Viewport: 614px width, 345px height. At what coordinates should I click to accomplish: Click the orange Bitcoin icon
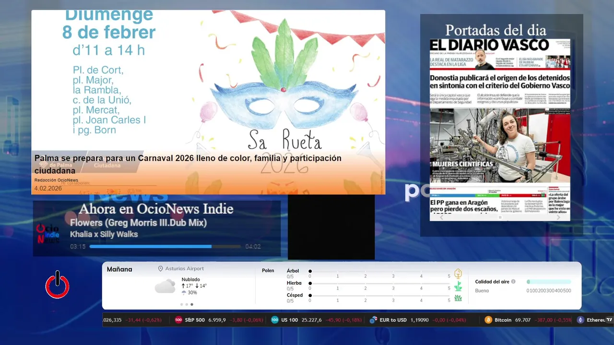click(x=488, y=320)
